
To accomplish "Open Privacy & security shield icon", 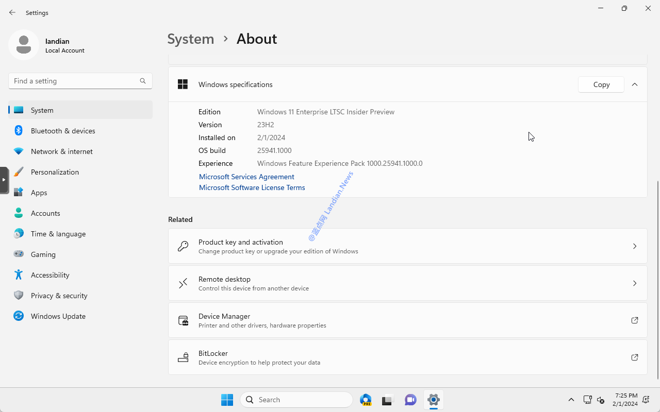I will click(19, 296).
